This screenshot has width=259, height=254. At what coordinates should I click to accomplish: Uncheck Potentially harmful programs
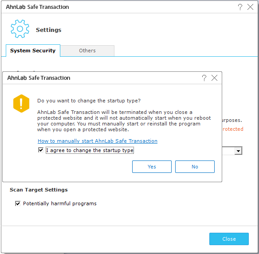pyautogui.click(x=18, y=203)
